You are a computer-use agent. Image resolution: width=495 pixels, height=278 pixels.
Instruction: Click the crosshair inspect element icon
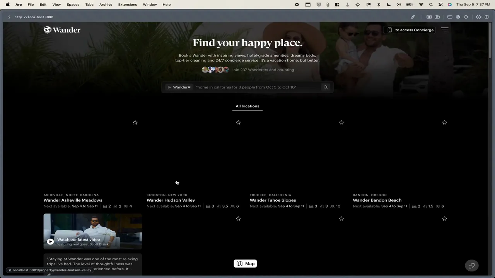coord(466,17)
